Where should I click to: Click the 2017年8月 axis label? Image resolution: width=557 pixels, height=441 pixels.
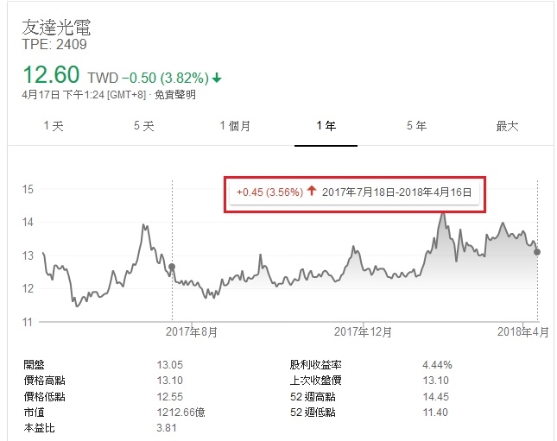(192, 332)
